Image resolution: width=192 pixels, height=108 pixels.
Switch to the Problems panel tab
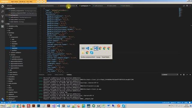41,75
